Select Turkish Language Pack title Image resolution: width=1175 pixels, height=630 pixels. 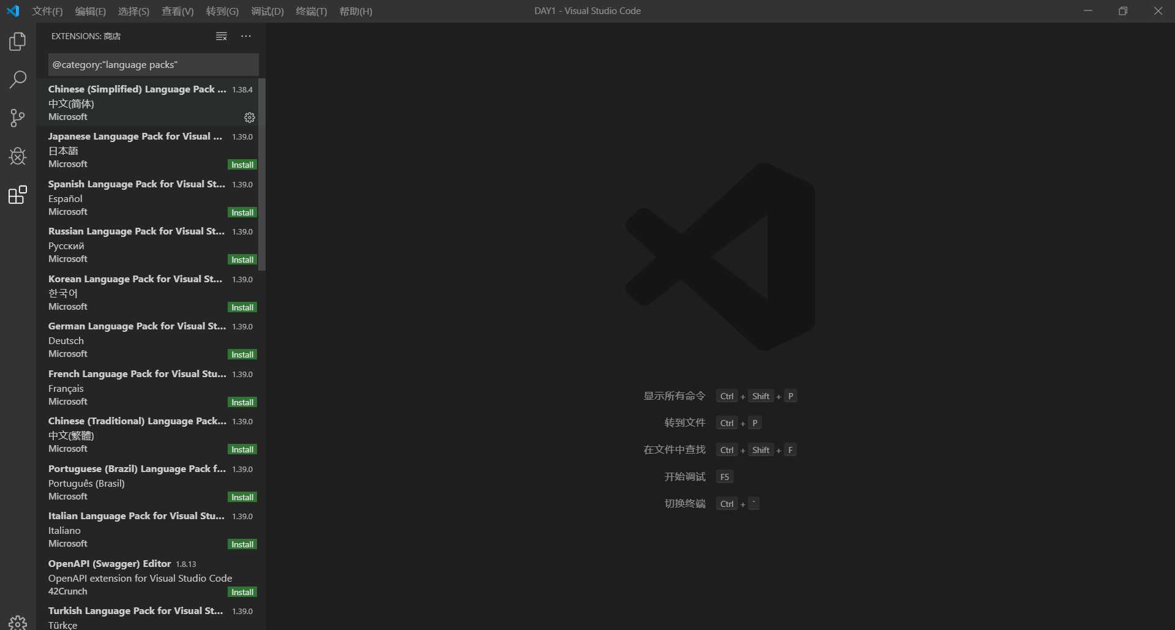tap(136, 610)
